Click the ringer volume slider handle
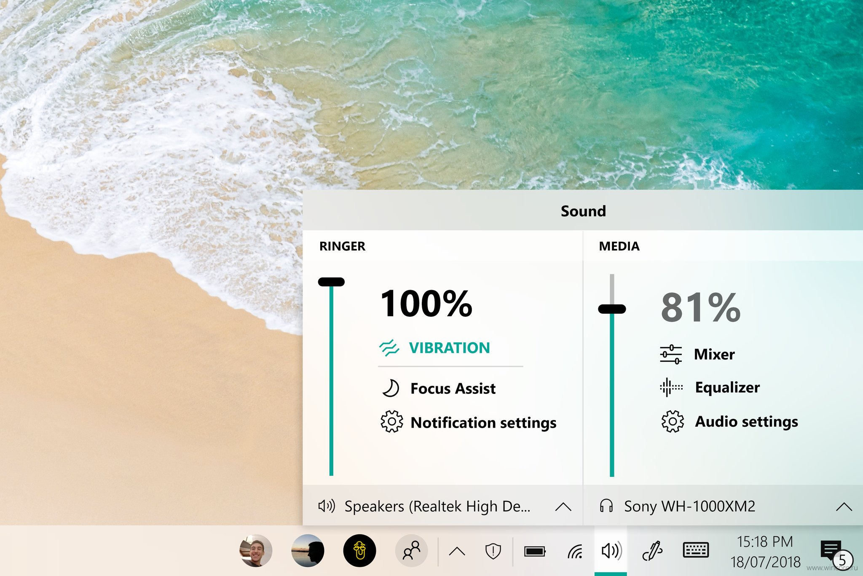The width and height of the screenshot is (863, 576). coord(331,282)
